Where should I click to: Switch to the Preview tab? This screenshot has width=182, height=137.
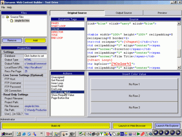[162, 13]
